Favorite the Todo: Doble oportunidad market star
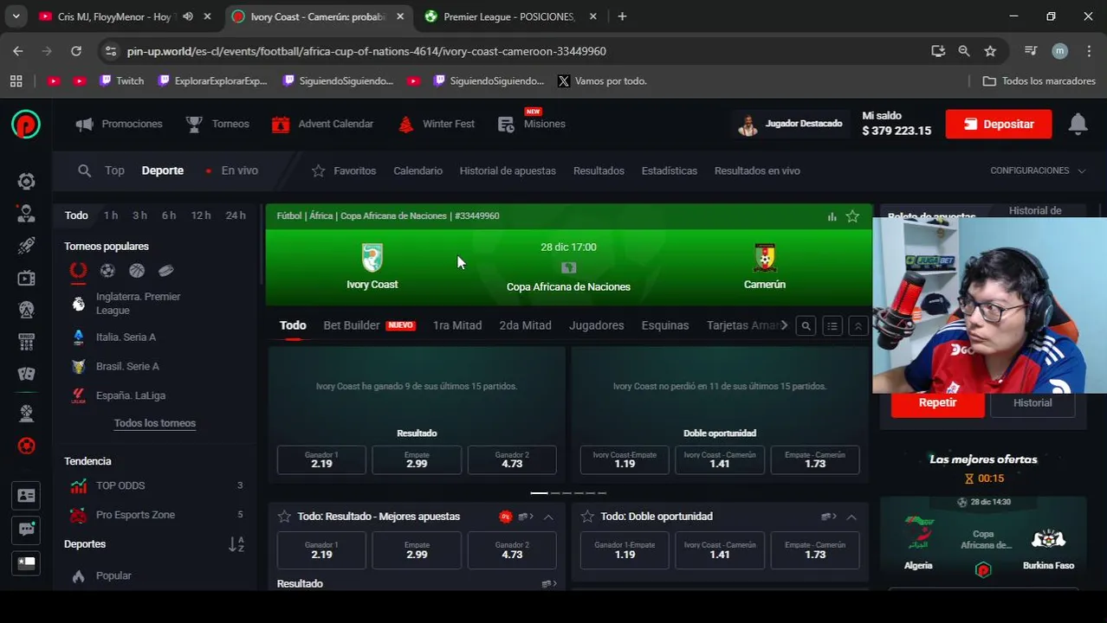Image resolution: width=1107 pixels, height=623 pixels. (587, 517)
